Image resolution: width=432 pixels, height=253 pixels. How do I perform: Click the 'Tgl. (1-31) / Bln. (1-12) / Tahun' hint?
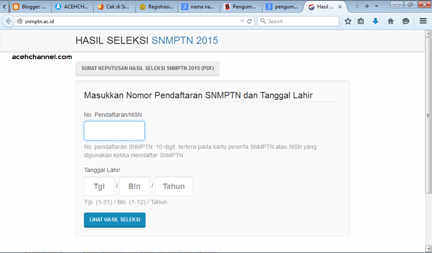(x=125, y=202)
